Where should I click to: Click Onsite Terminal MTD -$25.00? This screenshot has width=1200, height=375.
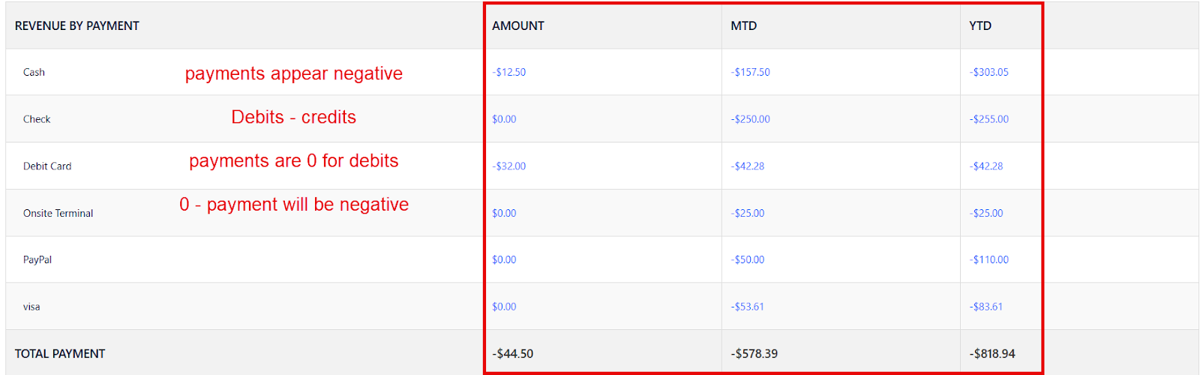[747, 214]
